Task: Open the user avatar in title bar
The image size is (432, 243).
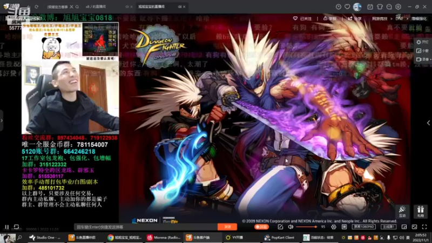Action: click(x=357, y=7)
